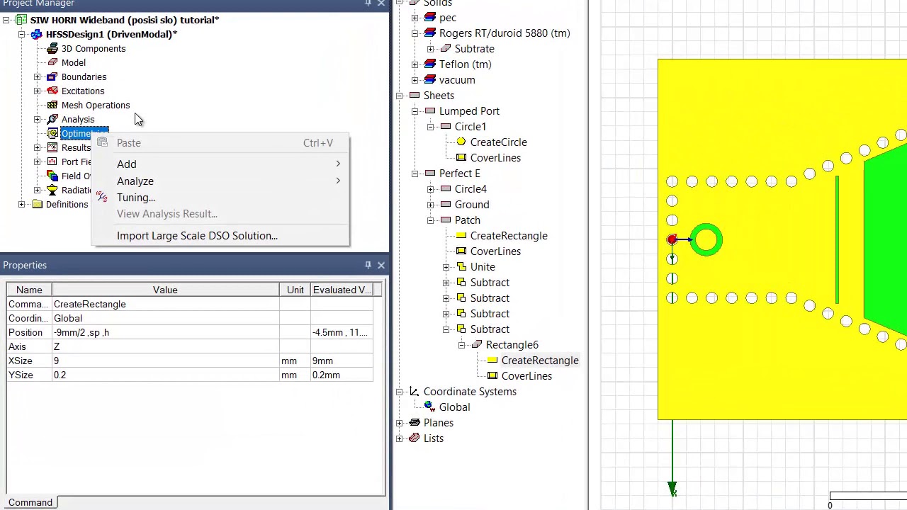Select CoverLines under Rectangle6
The height and width of the screenshot is (510, 907).
(x=526, y=376)
